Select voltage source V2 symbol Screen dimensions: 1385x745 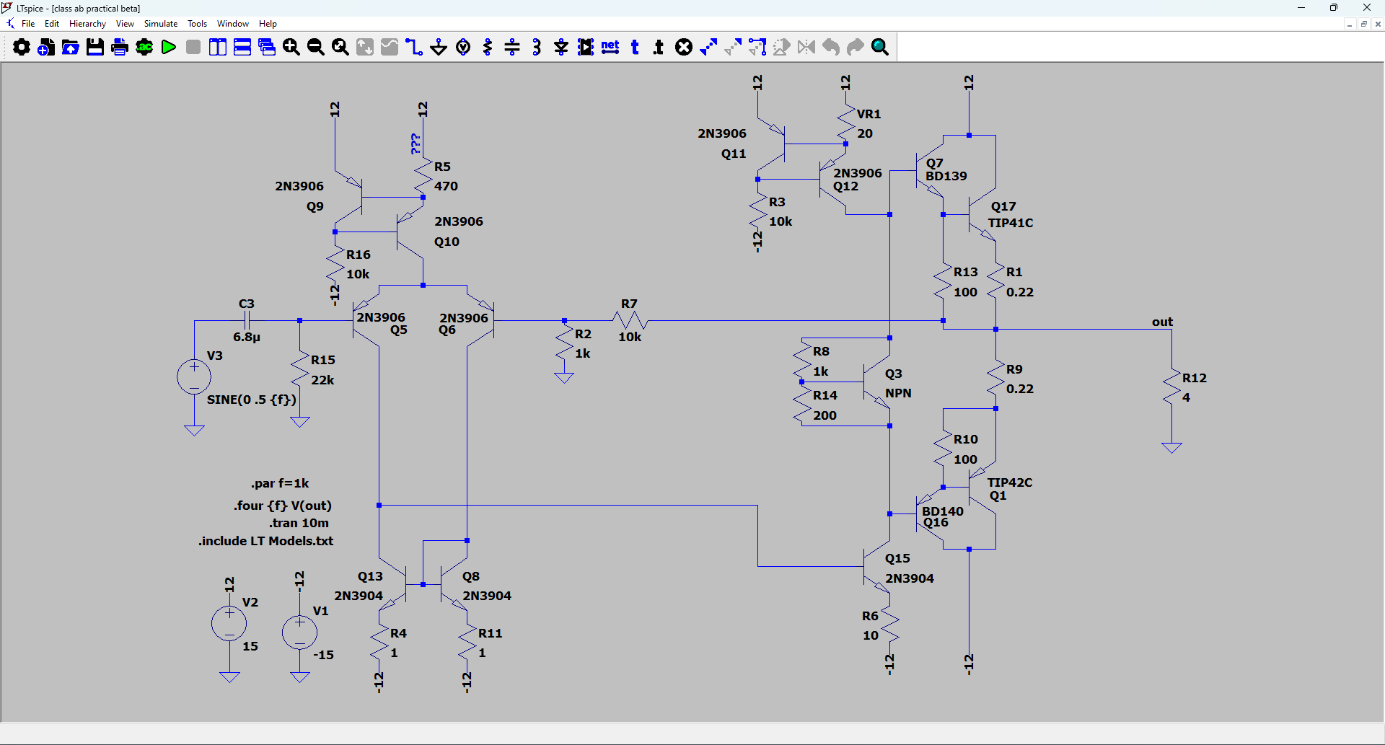(229, 623)
